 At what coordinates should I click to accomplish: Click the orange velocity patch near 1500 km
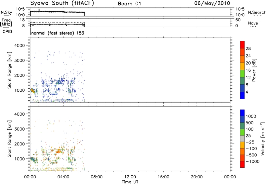point(59,151)
